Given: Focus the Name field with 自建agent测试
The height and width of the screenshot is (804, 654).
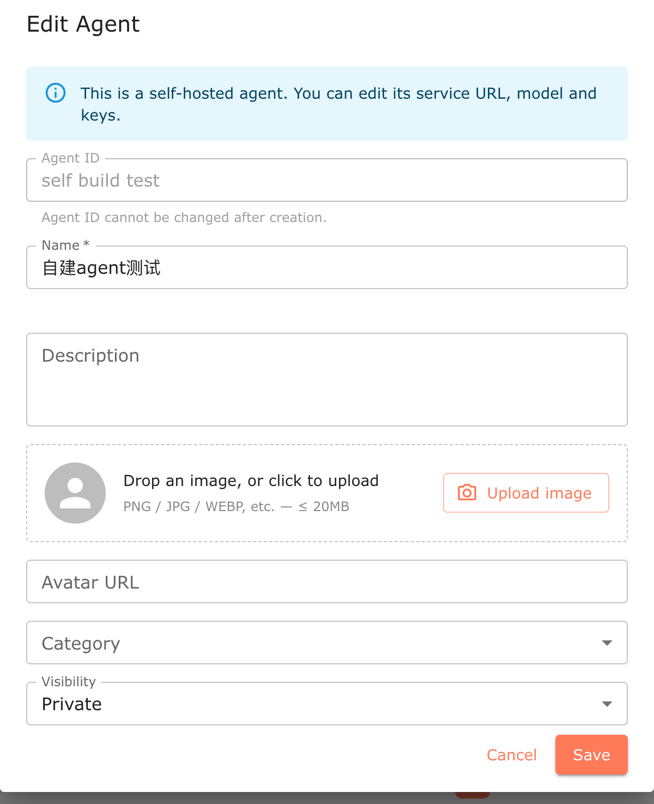Looking at the screenshot, I should pos(327,267).
